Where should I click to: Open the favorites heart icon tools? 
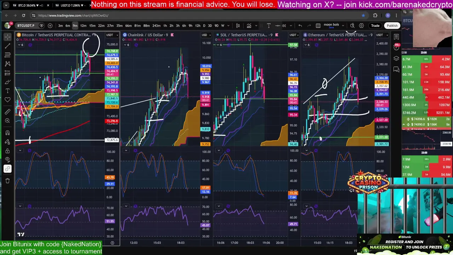7,100
